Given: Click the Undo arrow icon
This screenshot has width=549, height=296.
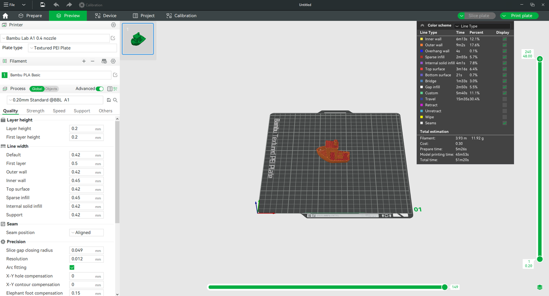Looking at the screenshot, I should pos(56,5).
